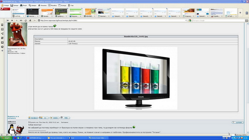Click the Google search input field
Image resolution: width=249 pixels, height=140 pixels.
click(x=219, y=21)
